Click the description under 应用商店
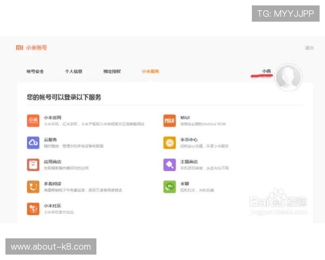This screenshot has width=325, height=260. click(66, 168)
